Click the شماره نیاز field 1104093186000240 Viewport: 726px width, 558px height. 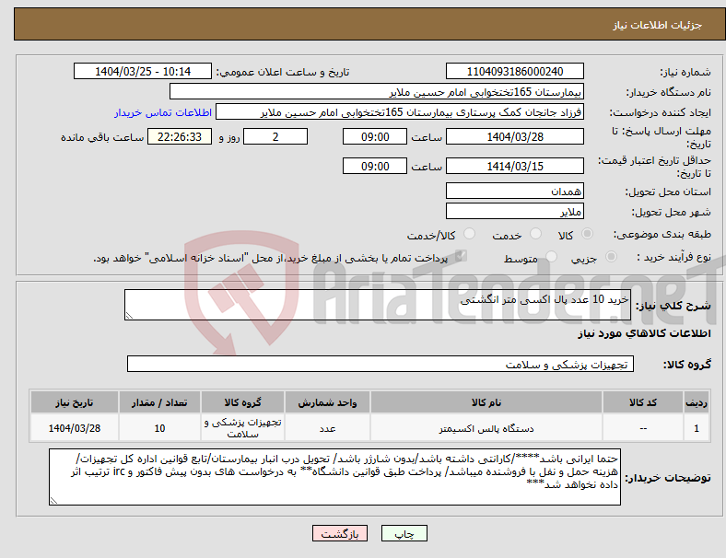point(514,72)
